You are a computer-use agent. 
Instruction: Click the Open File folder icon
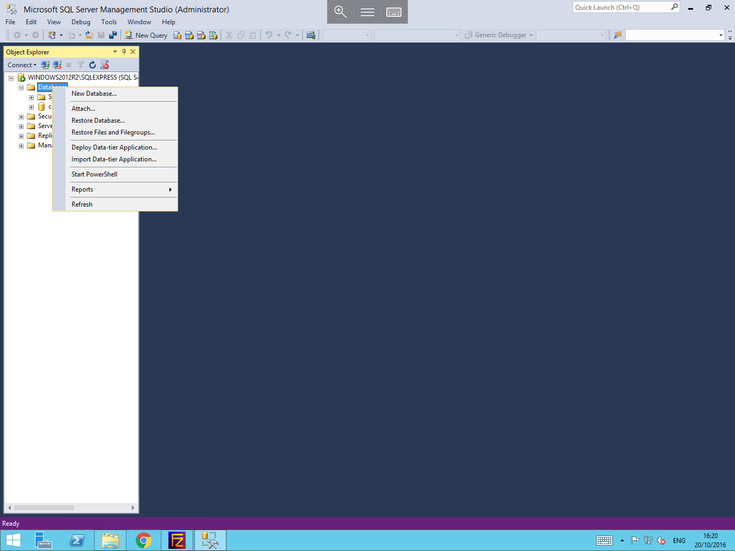pos(89,35)
